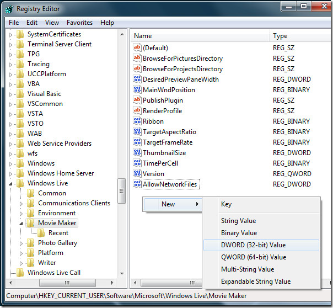
Task: Select the wfs key in tree
Action: point(33,153)
